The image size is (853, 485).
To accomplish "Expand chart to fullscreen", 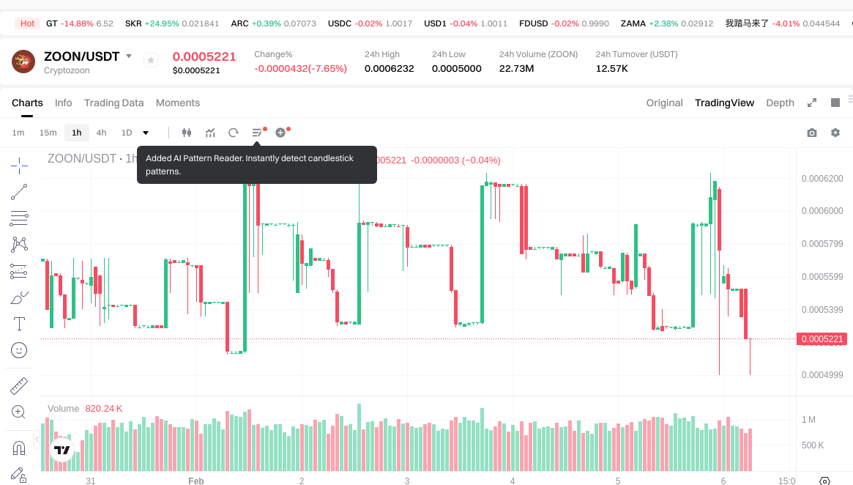I will 811,103.
